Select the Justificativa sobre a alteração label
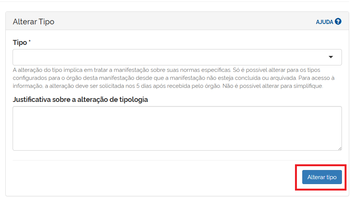This screenshot has width=353, height=205. tap(80, 100)
